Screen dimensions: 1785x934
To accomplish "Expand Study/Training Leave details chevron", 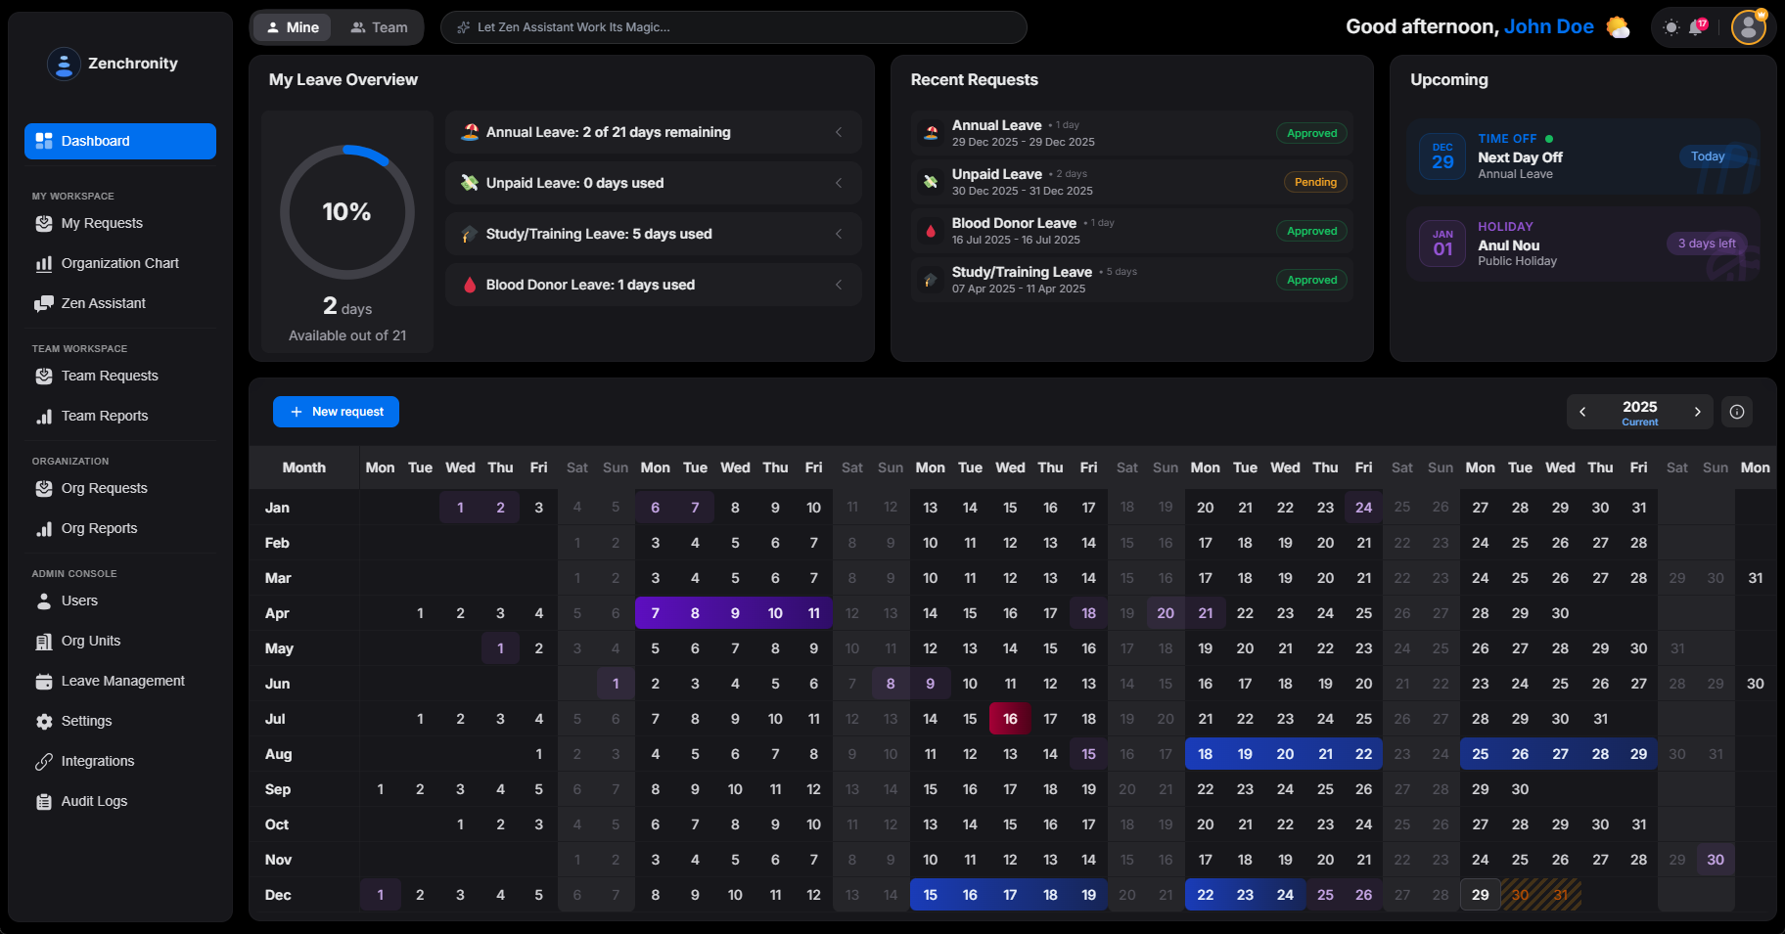I will pos(839,234).
